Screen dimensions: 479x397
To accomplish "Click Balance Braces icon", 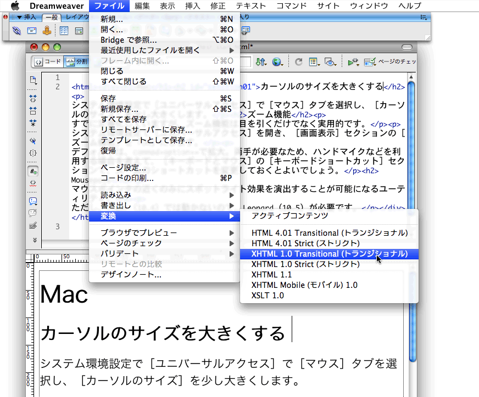I will [x=33, y=153].
